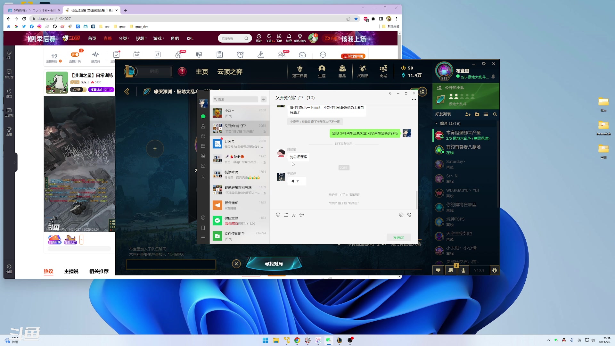This screenshot has width=615, height=346.
Task: Click the add friend icon in 好友列表
Action: 468,114
